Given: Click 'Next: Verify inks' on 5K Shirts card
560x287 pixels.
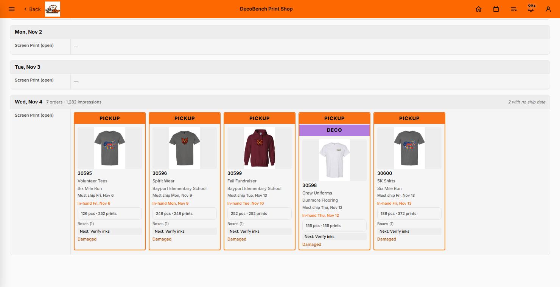Looking at the screenshot, I should tap(409, 231).
